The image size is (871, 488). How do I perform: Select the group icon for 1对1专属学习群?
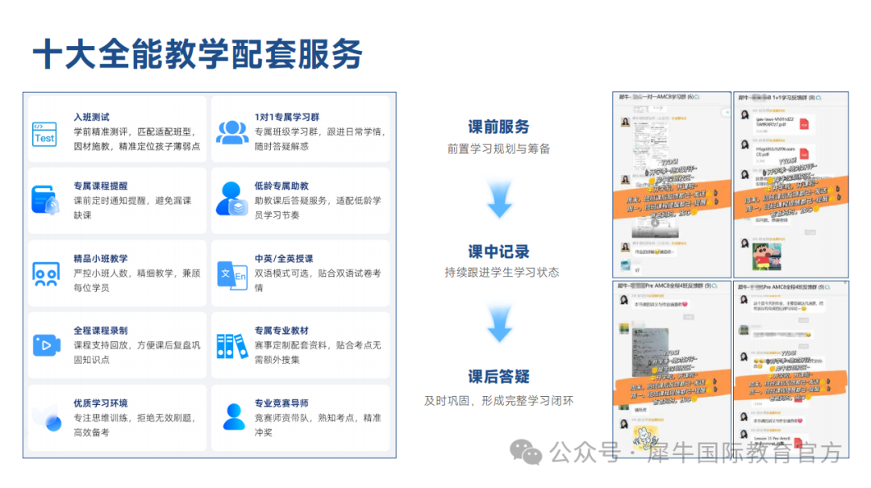[x=232, y=133]
